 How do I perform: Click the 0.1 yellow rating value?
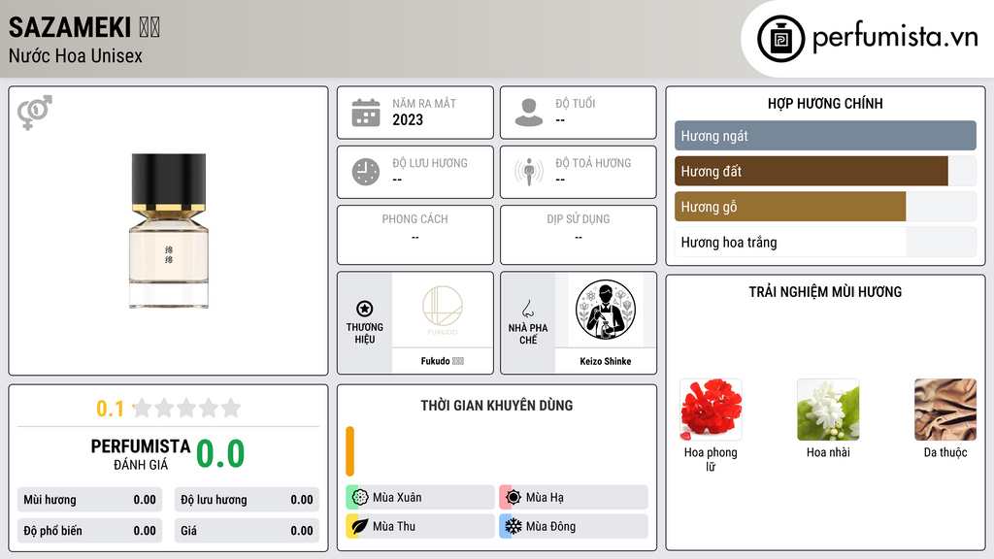point(110,409)
